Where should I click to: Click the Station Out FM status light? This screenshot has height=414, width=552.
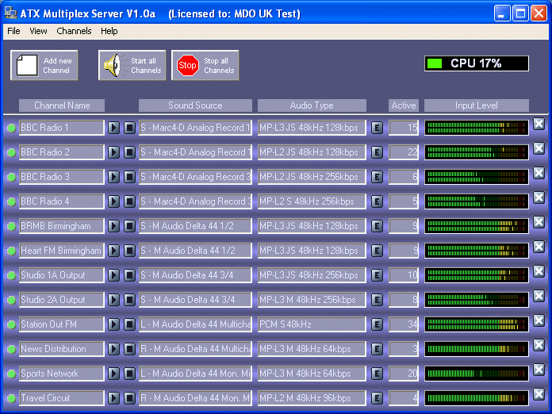click(11, 325)
